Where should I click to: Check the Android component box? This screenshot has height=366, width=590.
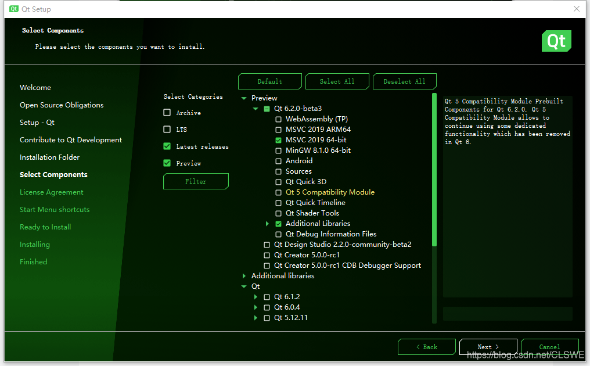click(x=278, y=161)
